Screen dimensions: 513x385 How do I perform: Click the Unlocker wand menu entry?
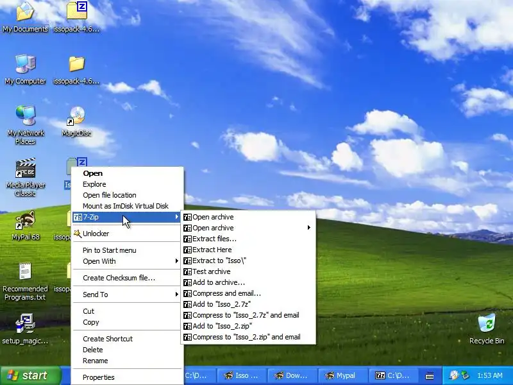[x=127, y=234]
